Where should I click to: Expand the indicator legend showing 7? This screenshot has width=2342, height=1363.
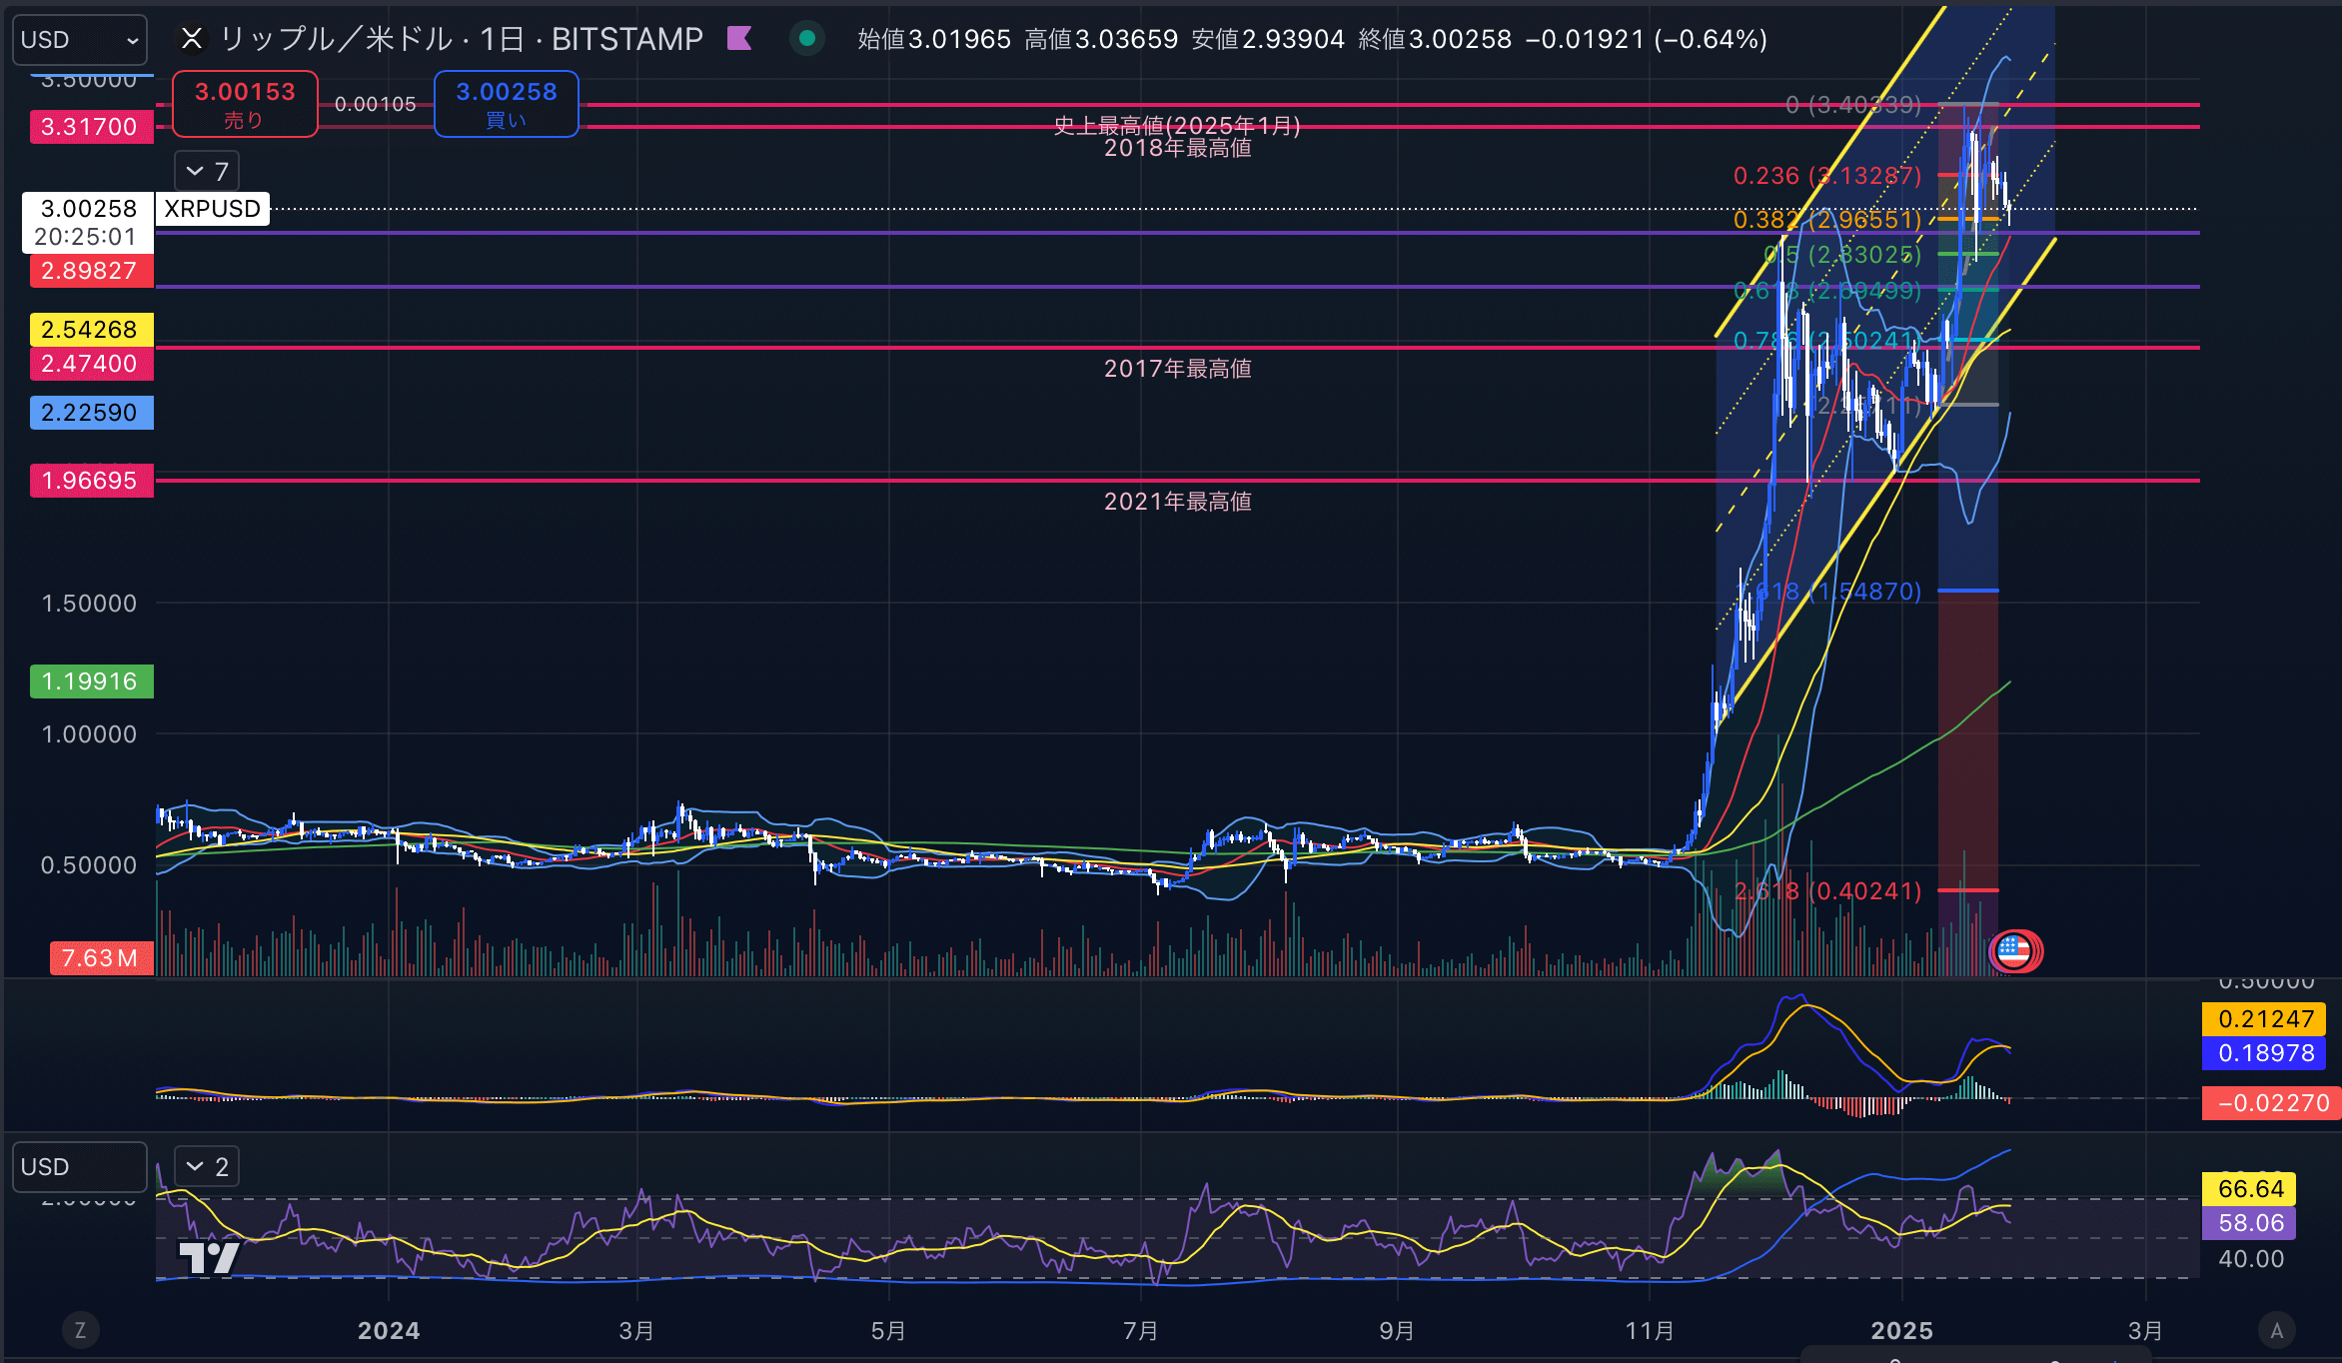tap(208, 171)
